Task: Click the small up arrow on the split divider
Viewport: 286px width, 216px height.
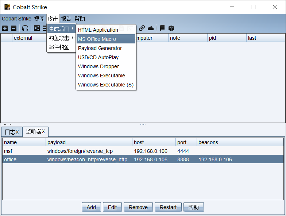Action: (5, 124)
